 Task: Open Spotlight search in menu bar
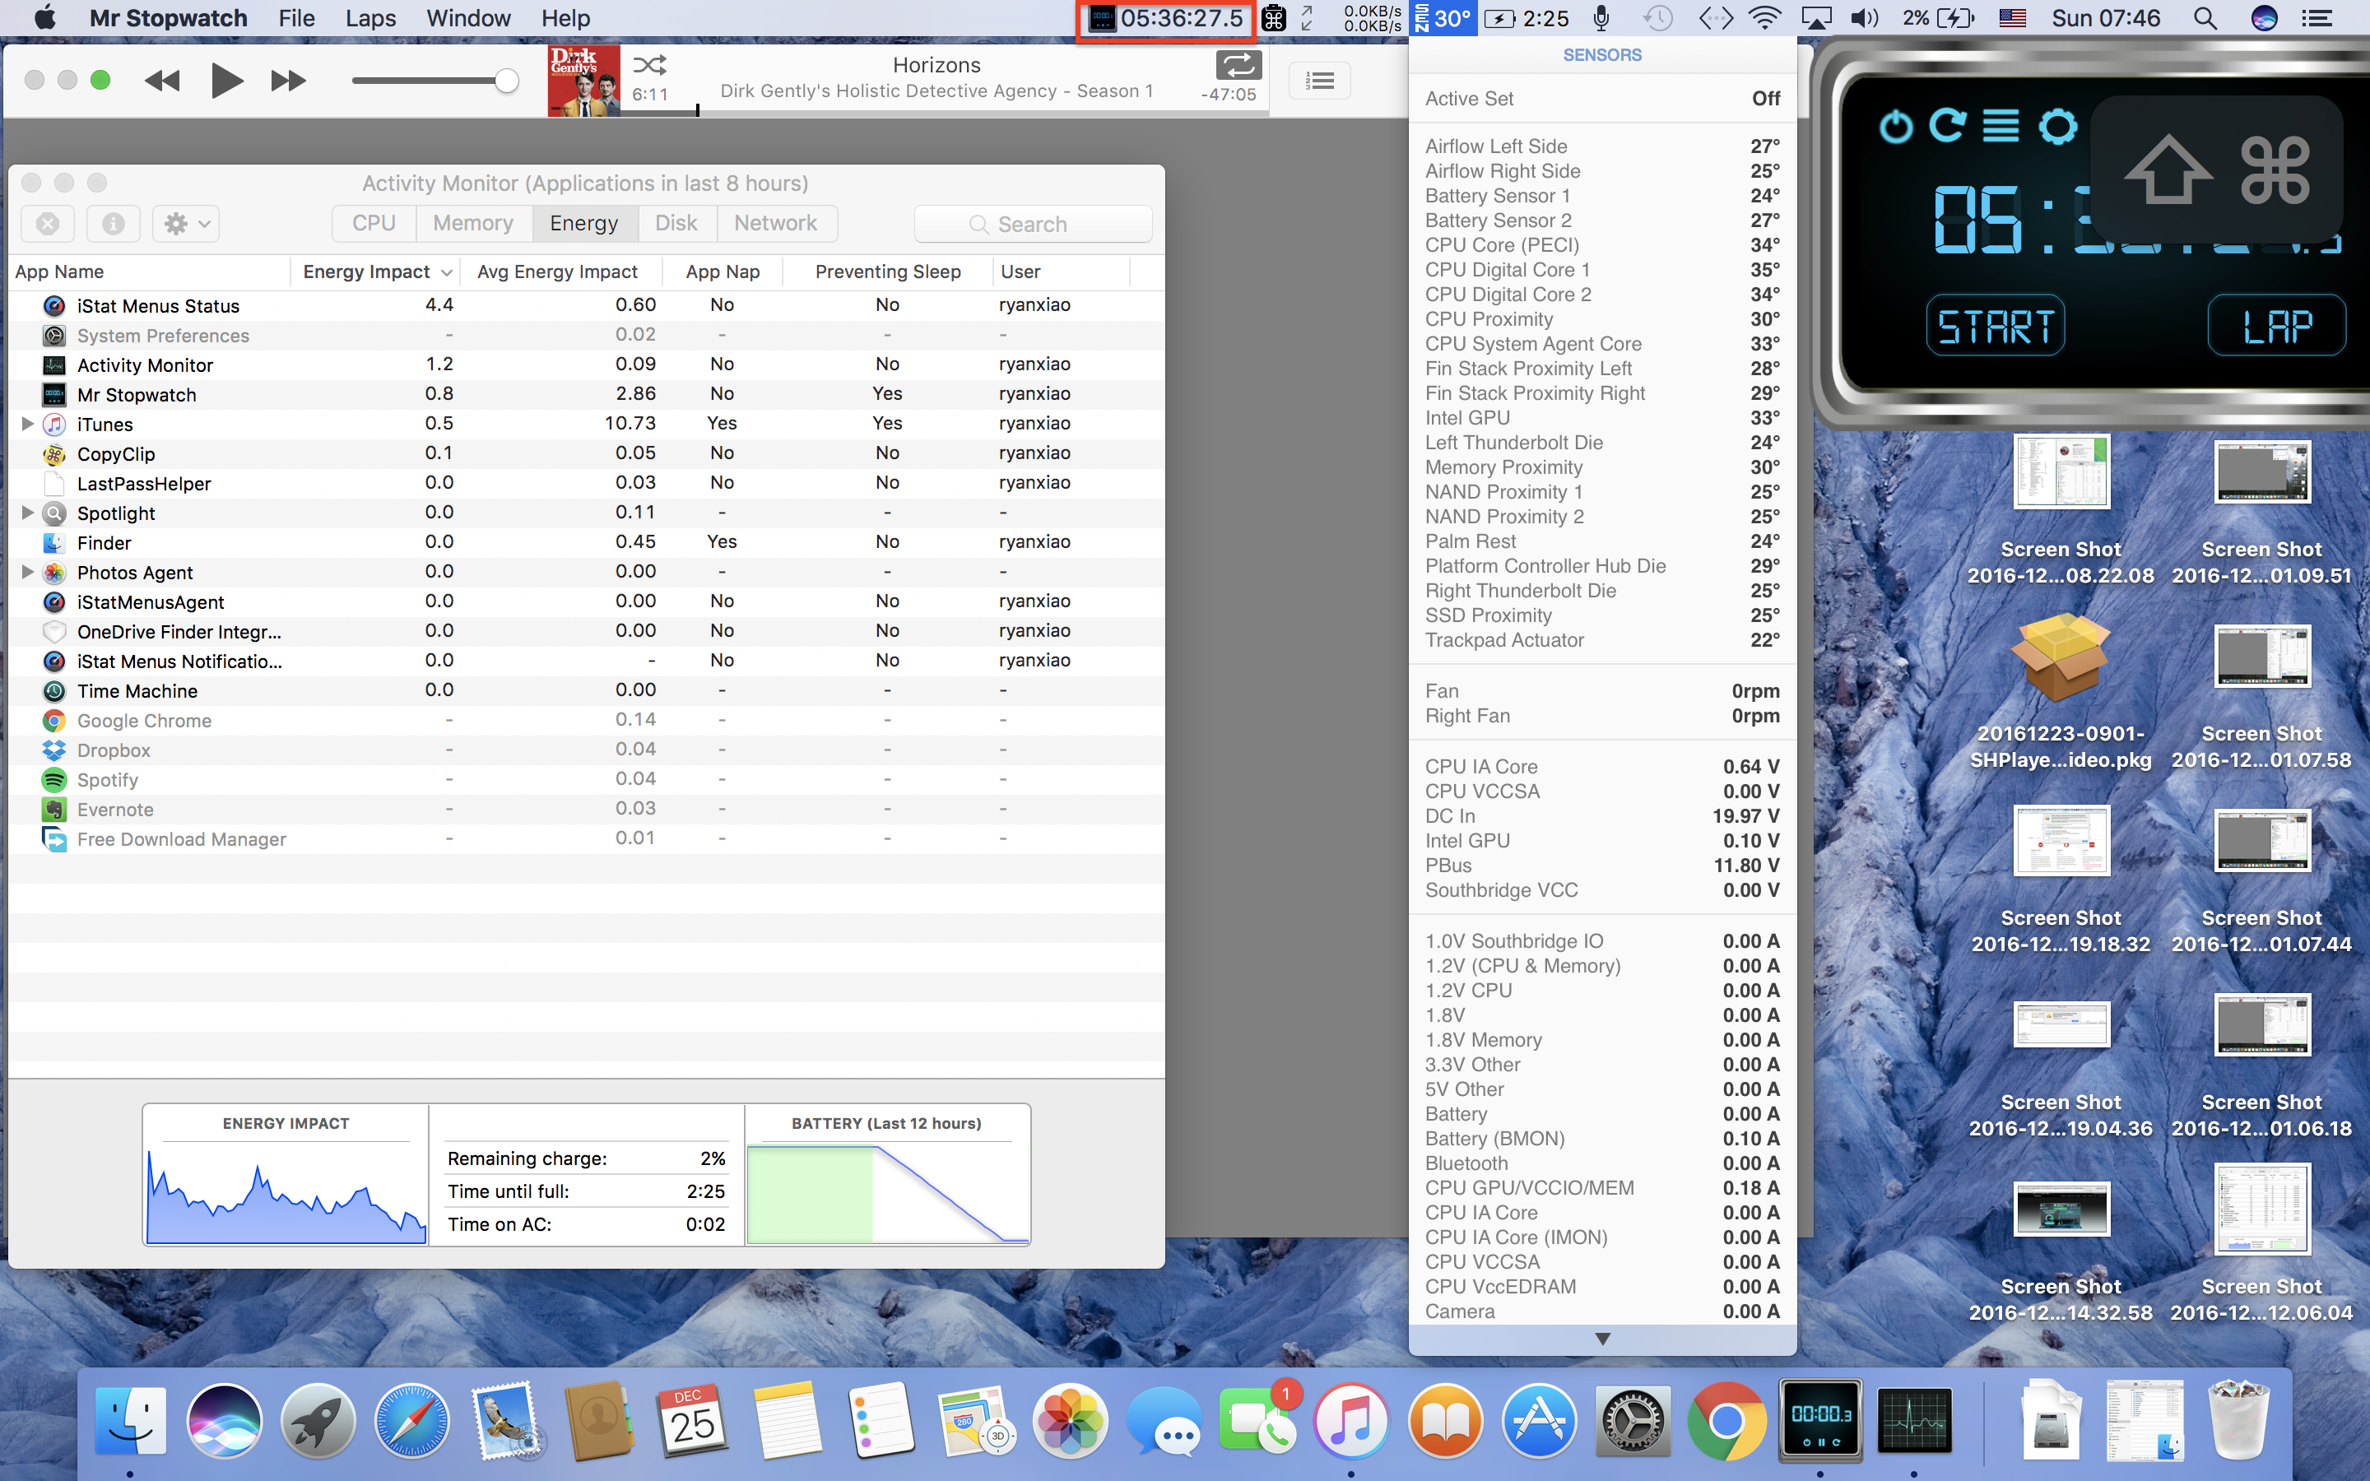point(2205,17)
